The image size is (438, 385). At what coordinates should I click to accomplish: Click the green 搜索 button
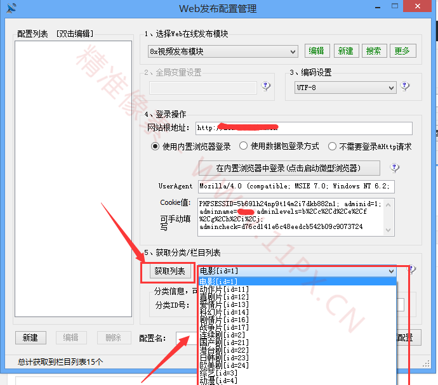(x=373, y=51)
